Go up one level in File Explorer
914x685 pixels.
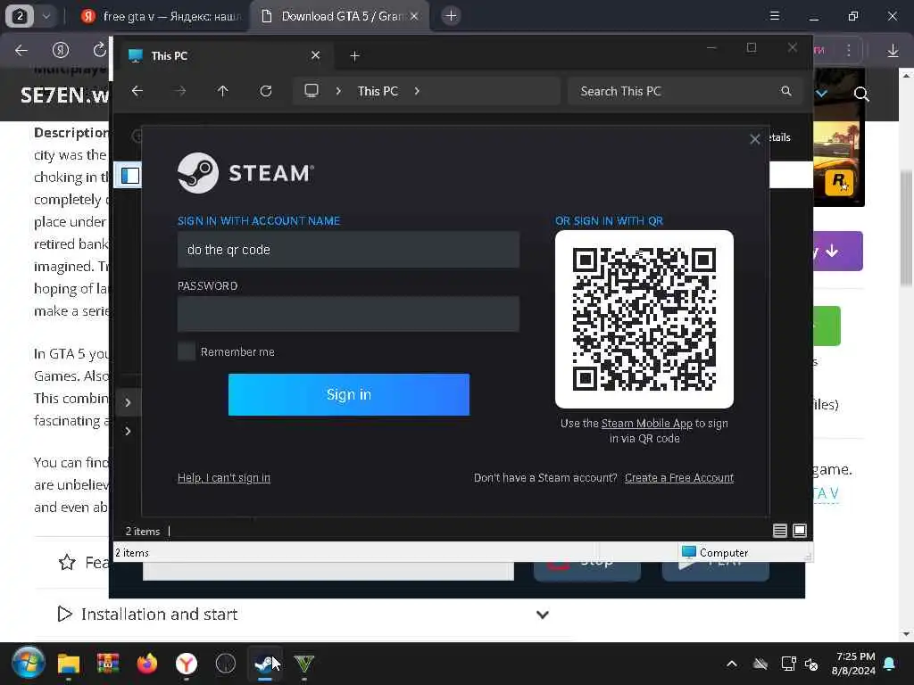(x=222, y=91)
